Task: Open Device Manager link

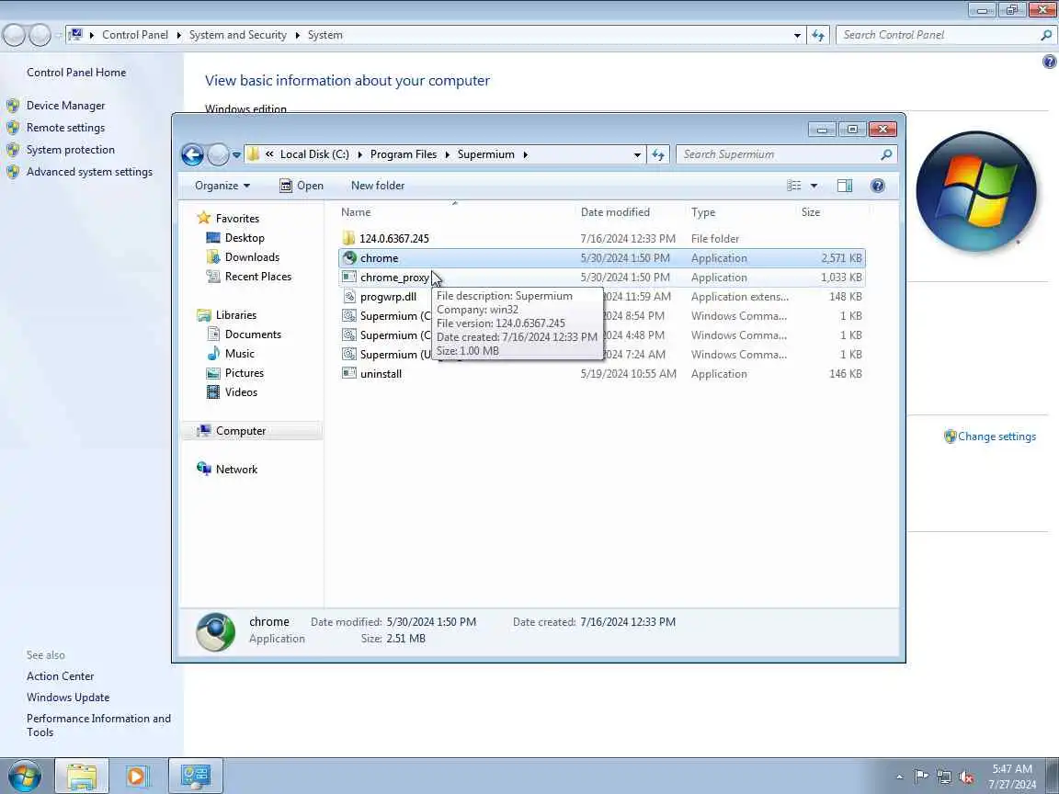Action: coord(65,106)
